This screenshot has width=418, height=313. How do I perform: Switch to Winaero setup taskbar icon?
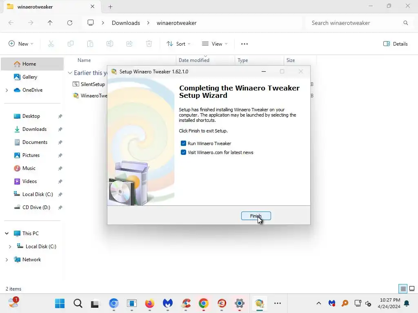coord(259,303)
